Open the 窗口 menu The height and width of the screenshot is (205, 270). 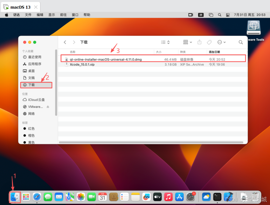point(75,15)
